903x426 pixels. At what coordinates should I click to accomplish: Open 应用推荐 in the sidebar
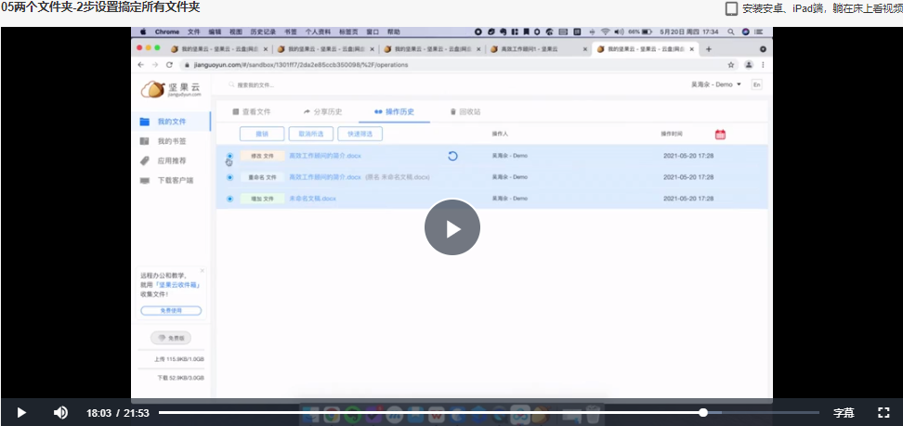click(x=171, y=161)
